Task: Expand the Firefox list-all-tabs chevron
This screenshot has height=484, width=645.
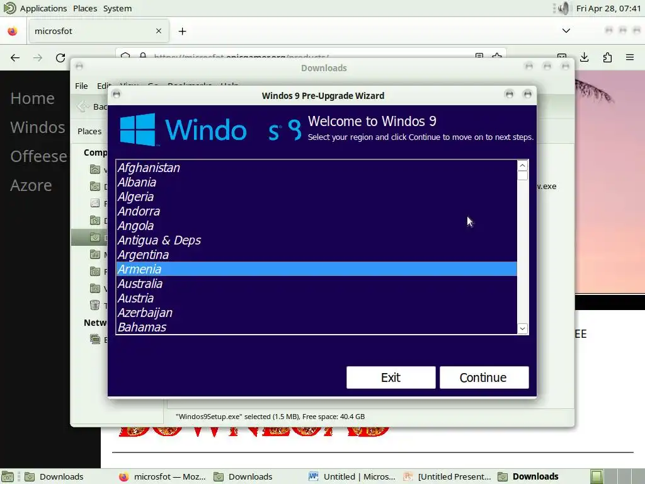Action: pyautogui.click(x=566, y=31)
